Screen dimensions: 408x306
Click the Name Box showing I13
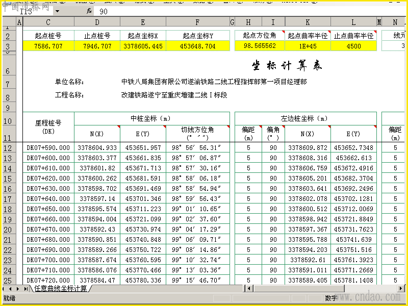point(28,11)
